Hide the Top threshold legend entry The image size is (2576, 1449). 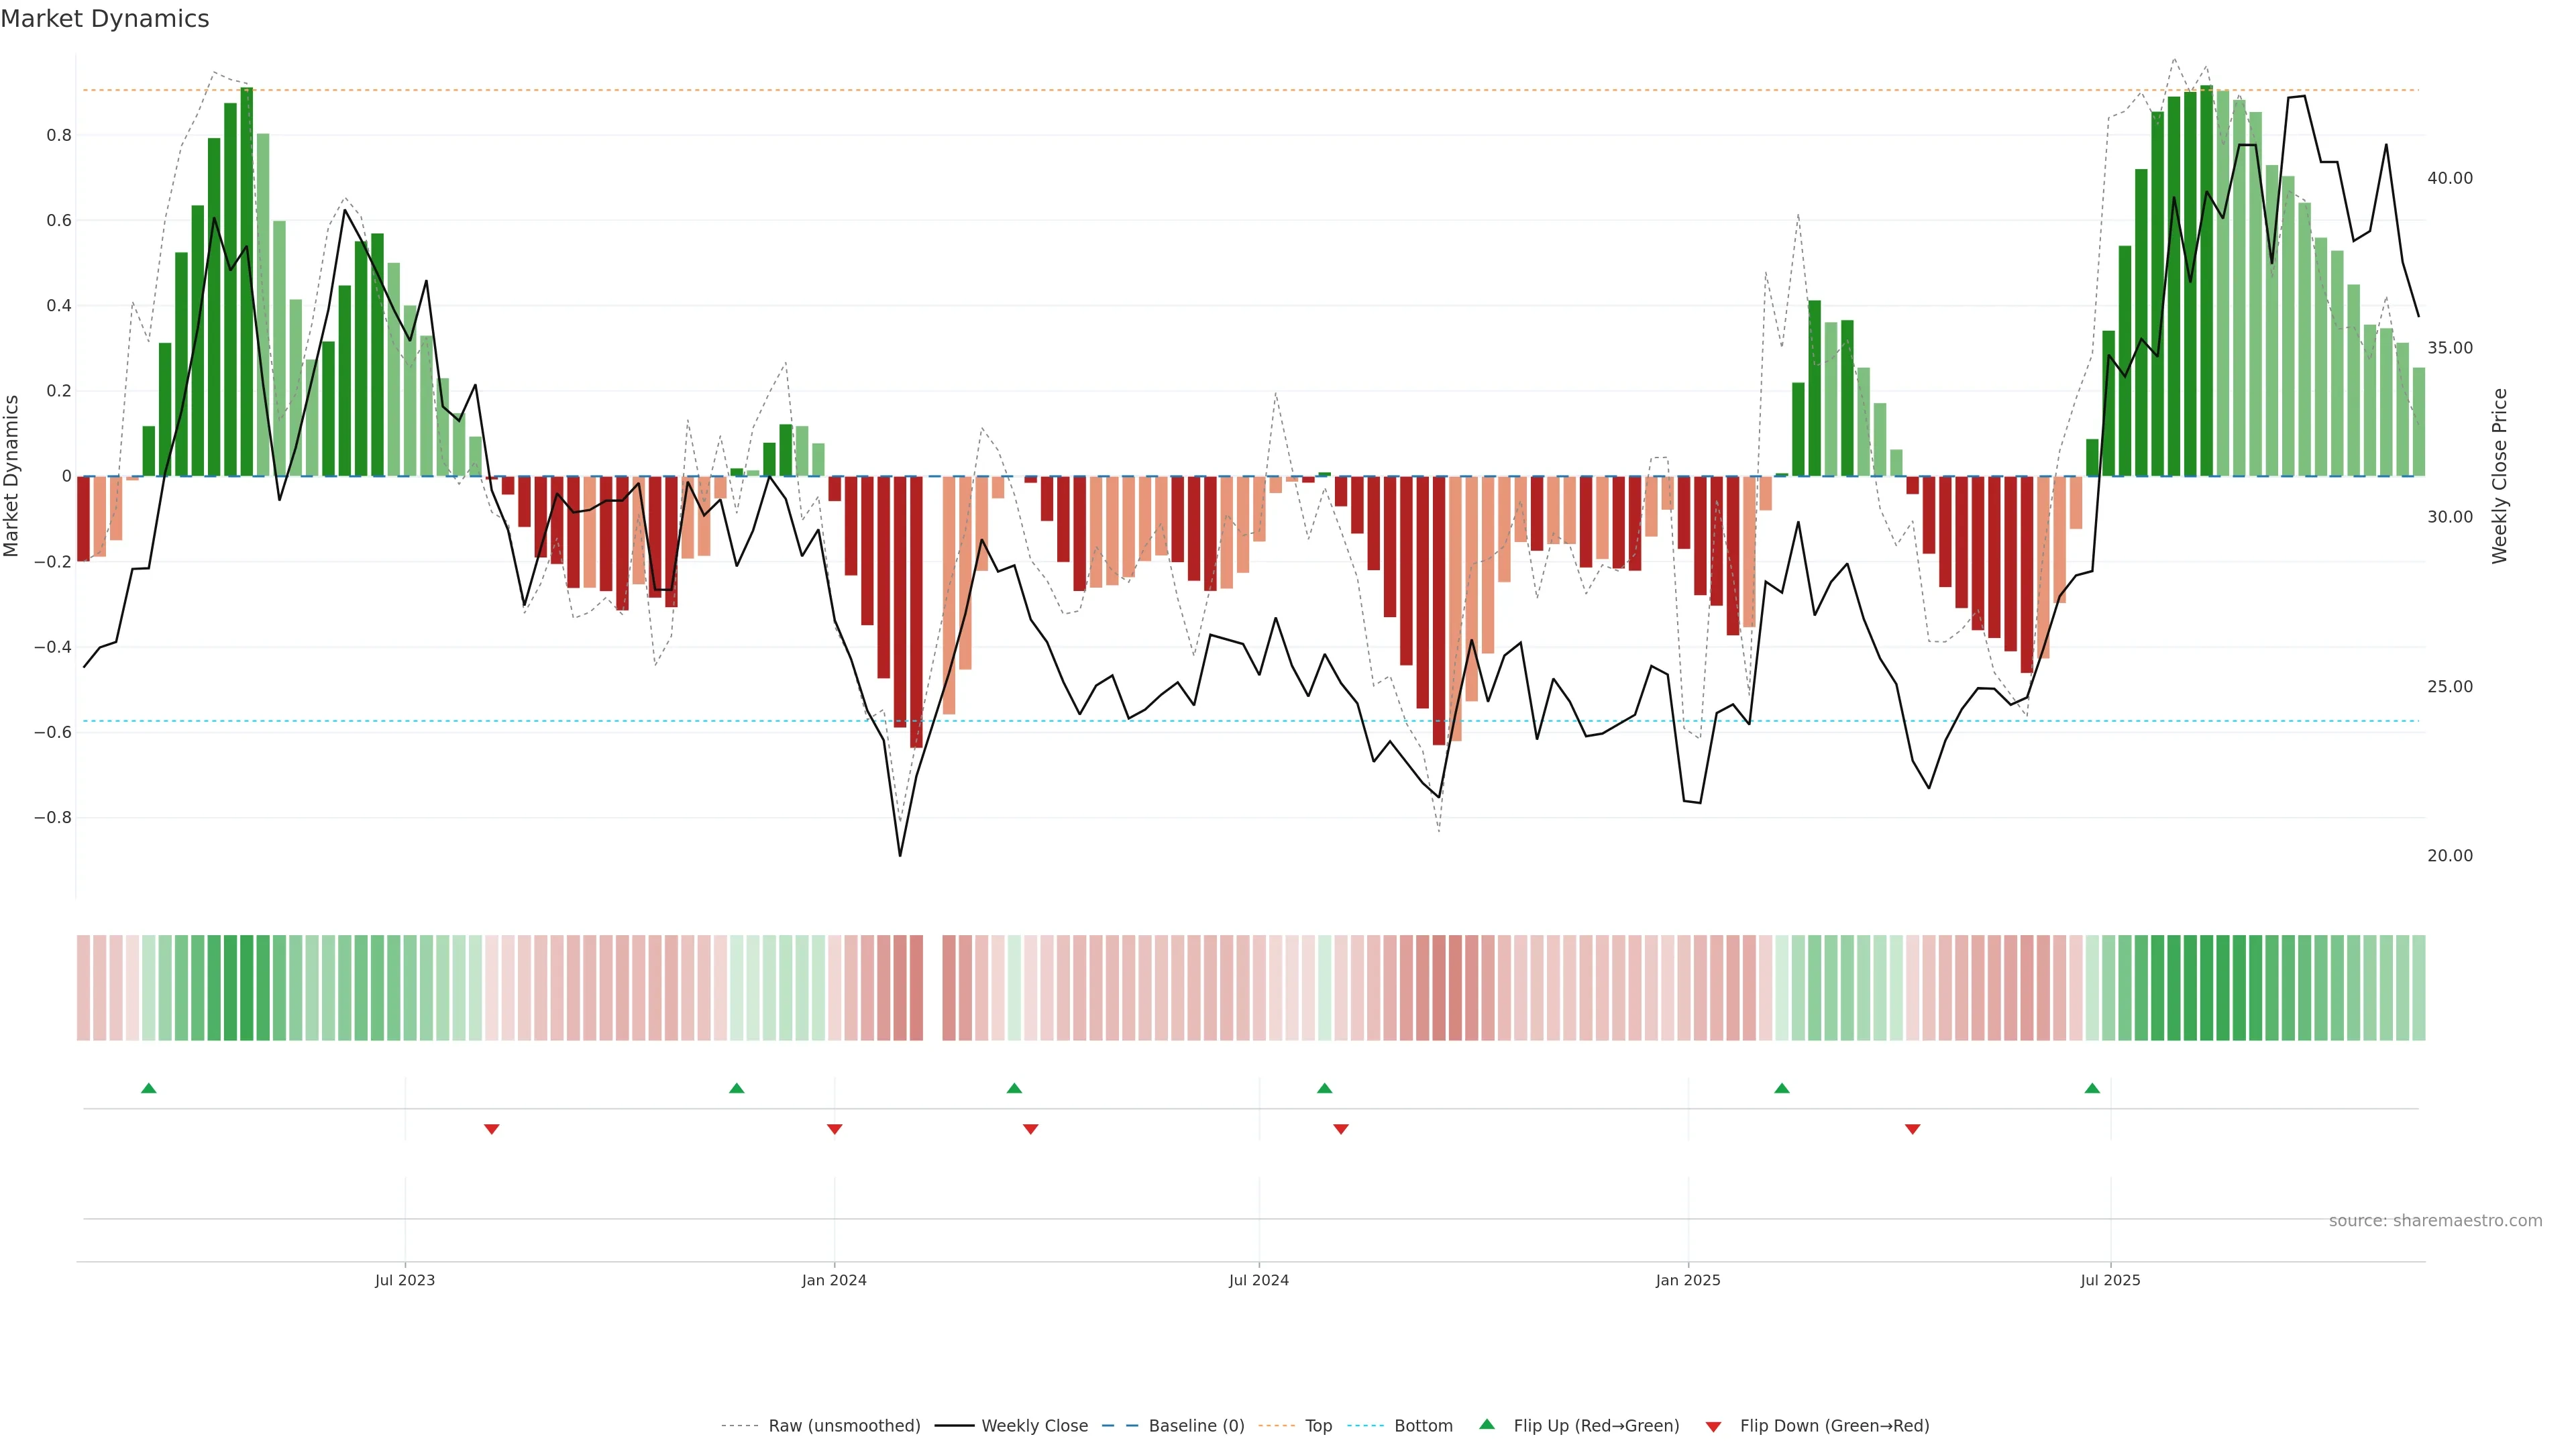point(1318,1426)
